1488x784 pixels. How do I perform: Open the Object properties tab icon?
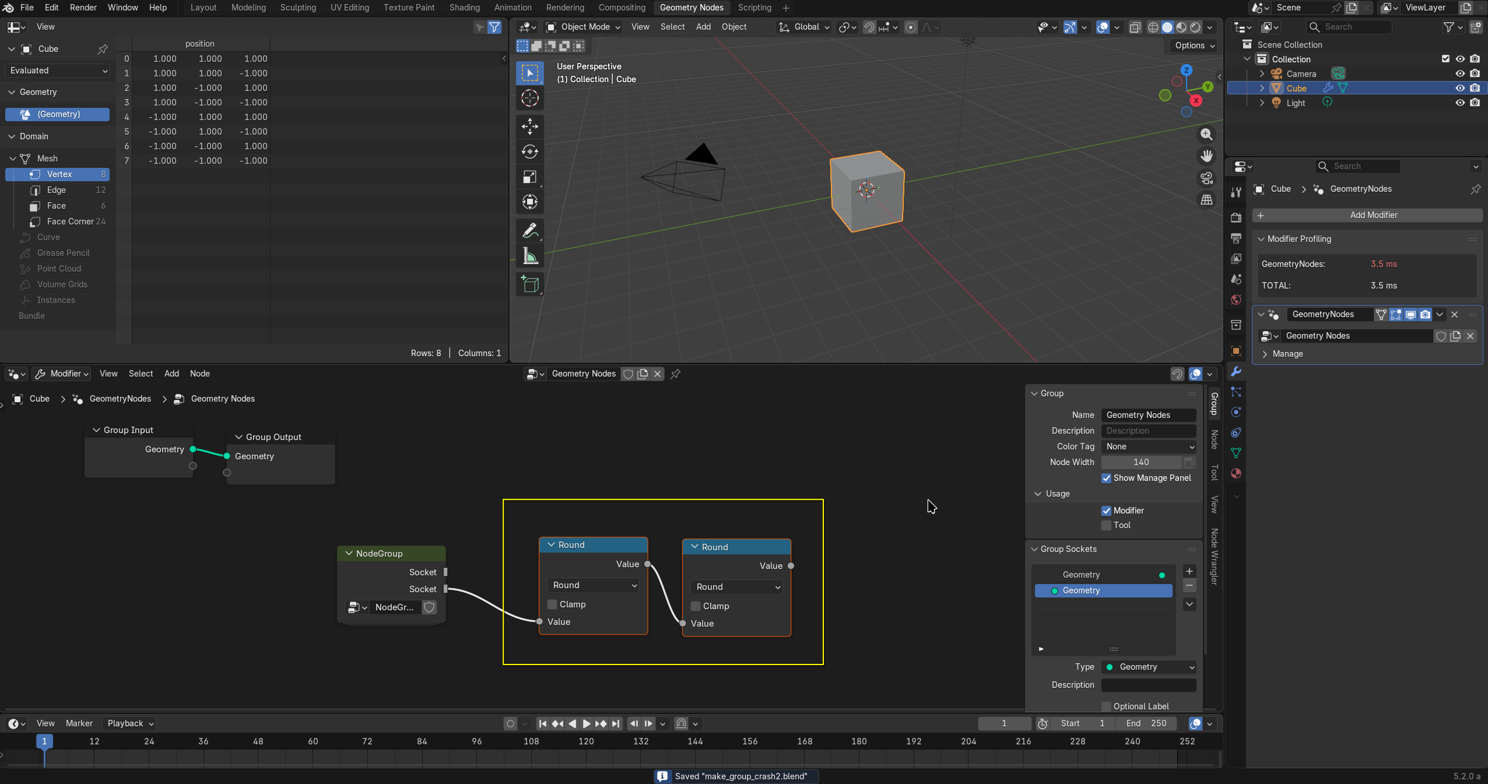click(1236, 351)
